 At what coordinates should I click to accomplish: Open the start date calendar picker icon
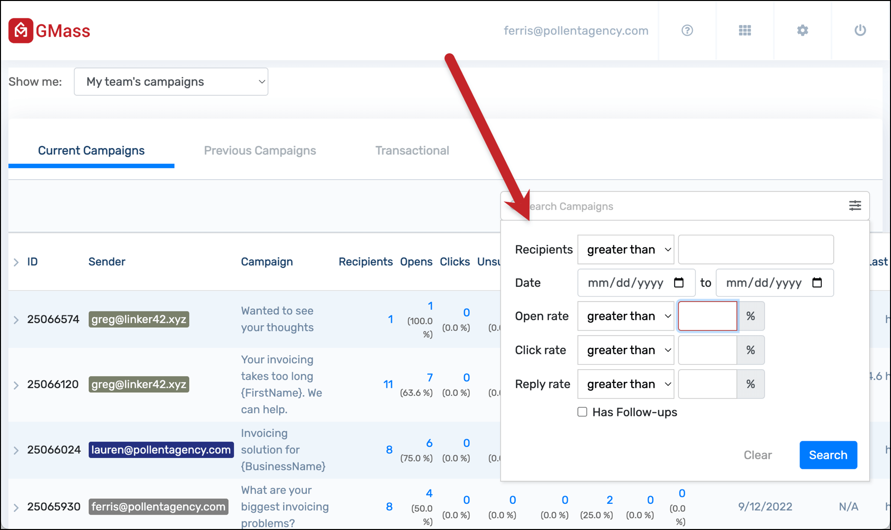(x=679, y=283)
